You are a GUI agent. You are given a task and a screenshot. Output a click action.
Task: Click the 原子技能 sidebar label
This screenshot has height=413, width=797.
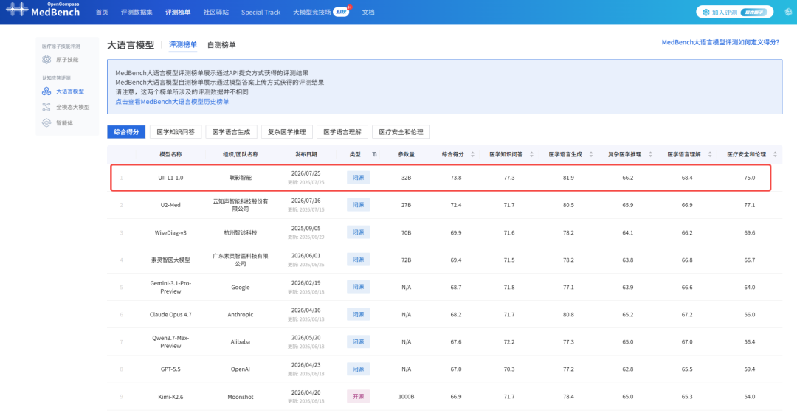click(67, 60)
